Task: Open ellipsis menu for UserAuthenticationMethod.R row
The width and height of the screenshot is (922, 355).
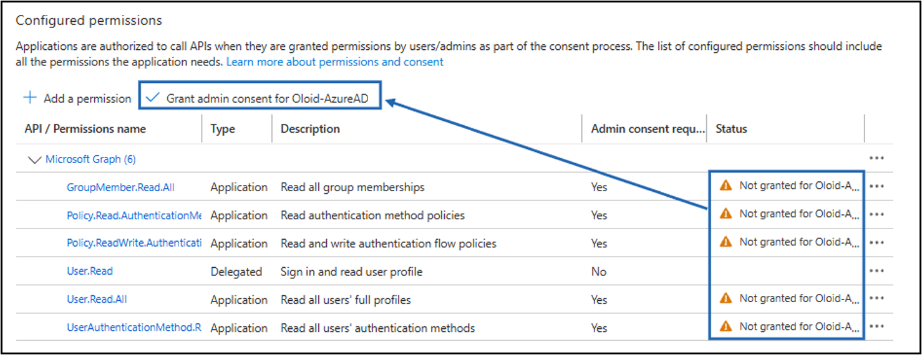Action: pyautogui.click(x=876, y=326)
